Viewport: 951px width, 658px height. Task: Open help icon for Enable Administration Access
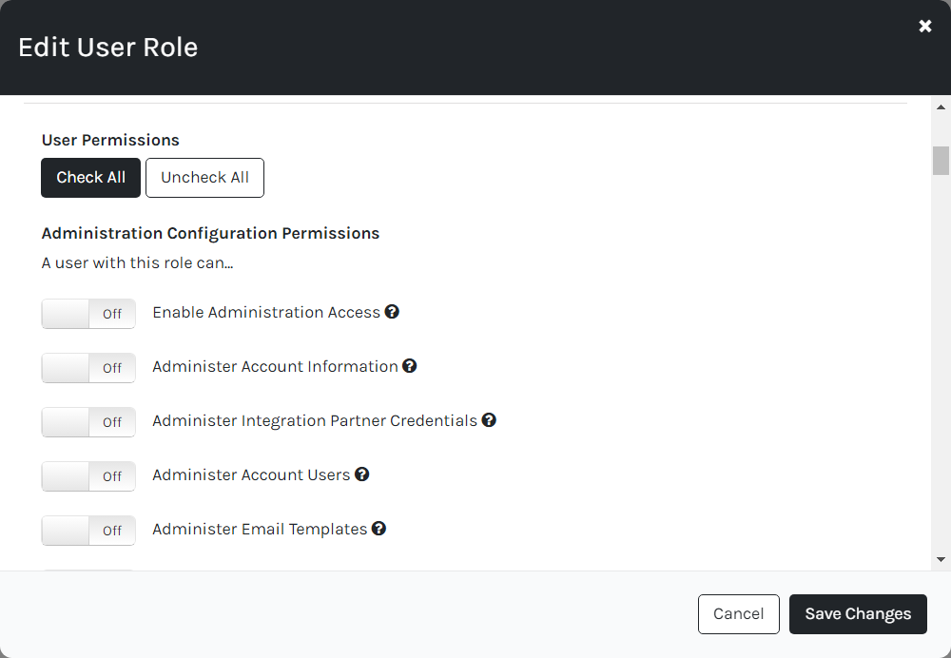coord(392,312)
